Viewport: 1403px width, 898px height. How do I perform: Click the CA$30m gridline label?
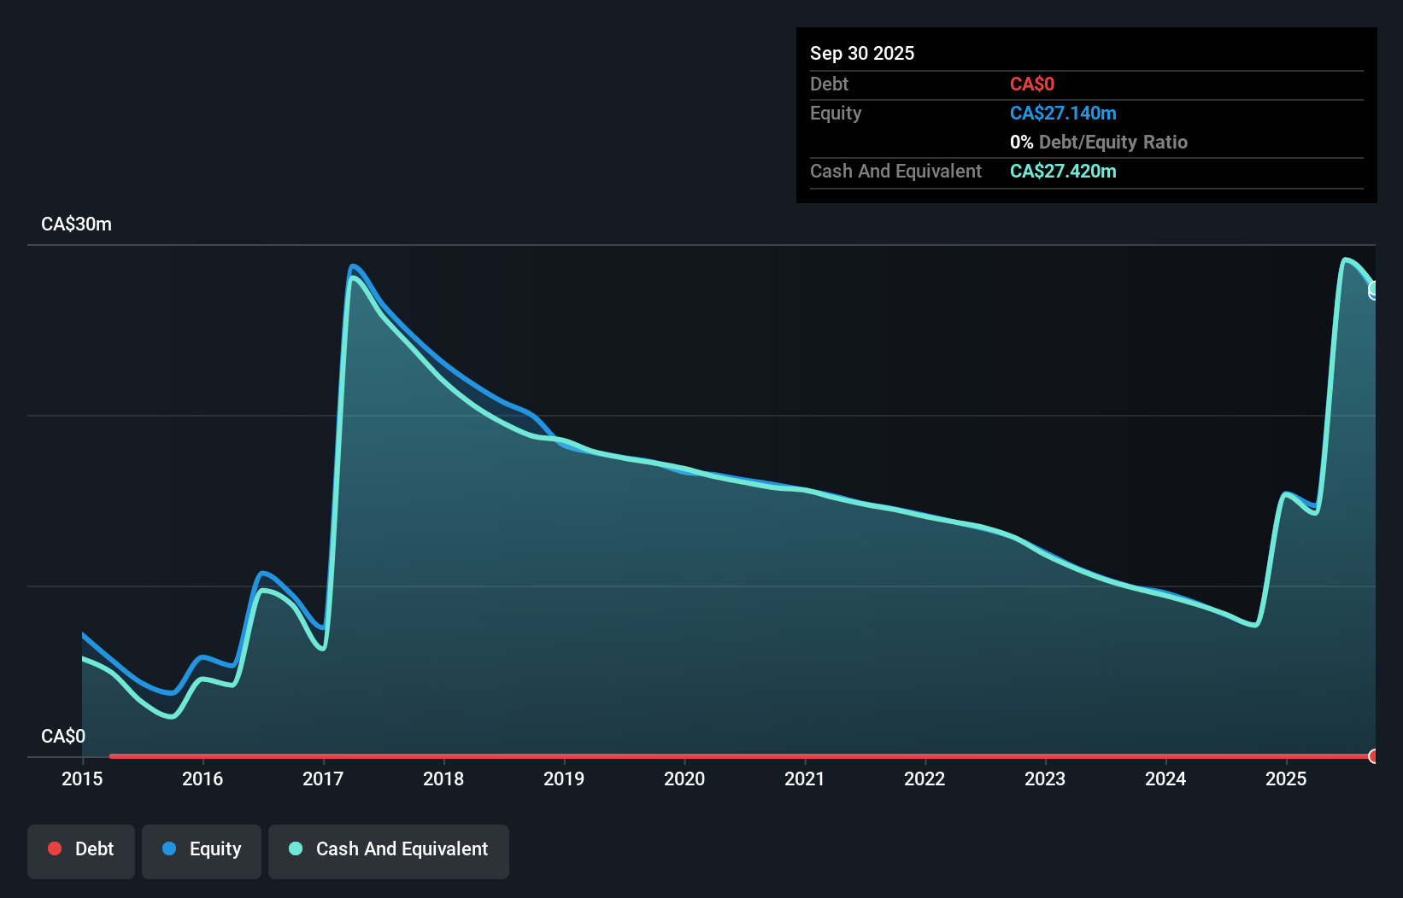point(76,224)
